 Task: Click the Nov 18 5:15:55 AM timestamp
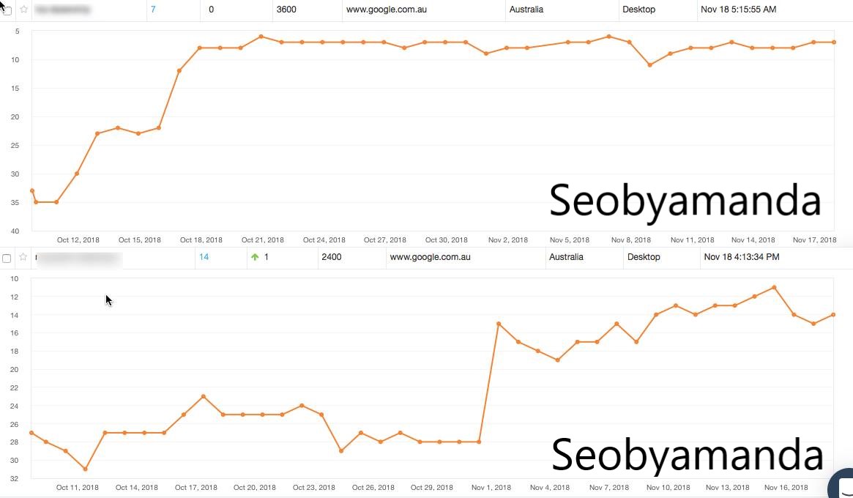pyautogui.click(x=738, y=10)
